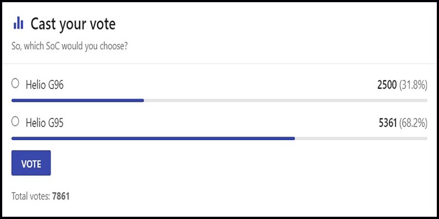The image size is (439, 219).
Task: Click the filled blue Helio G96 result bar
Action: pyautogui.click(x=77, y=100)
